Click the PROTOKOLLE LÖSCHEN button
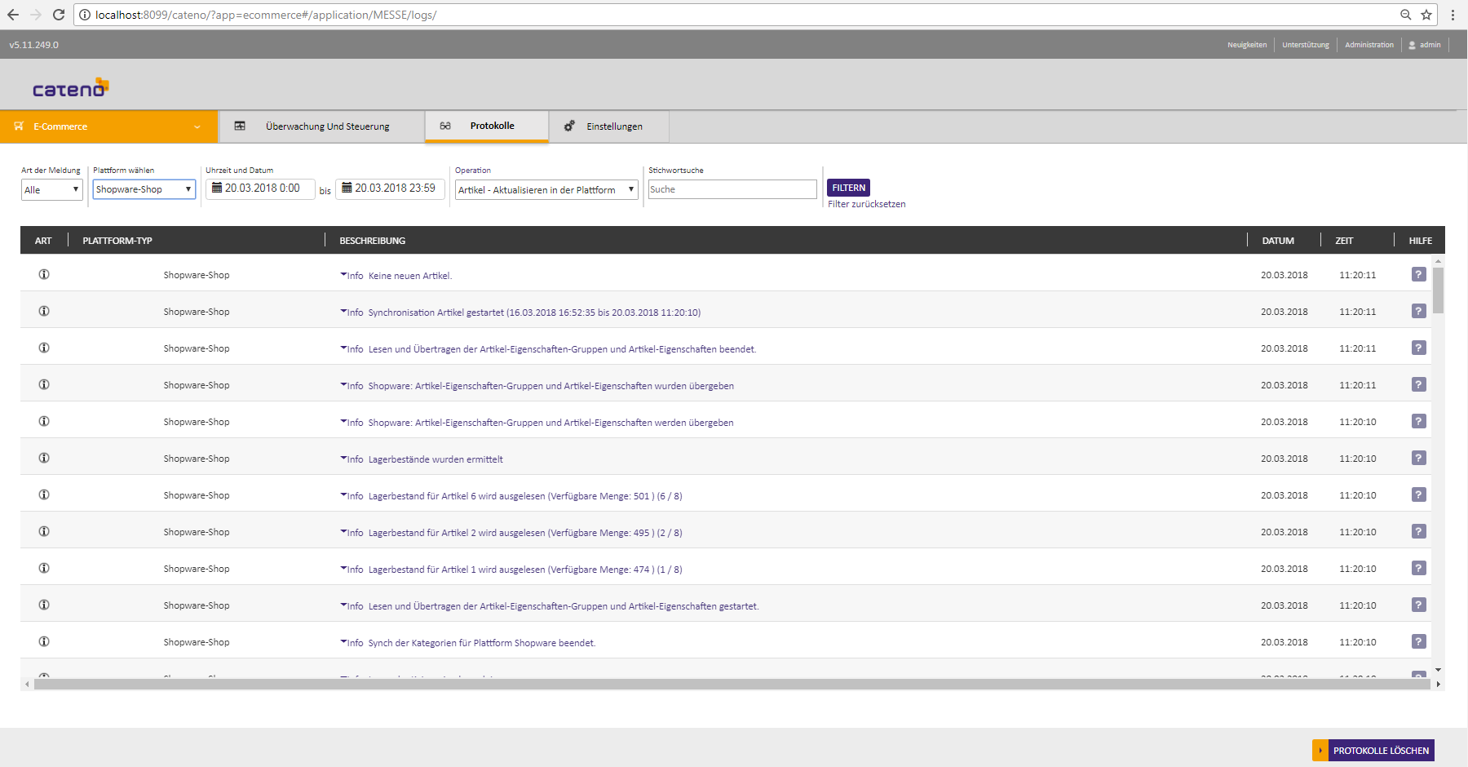 click(x=1380, y=751)
